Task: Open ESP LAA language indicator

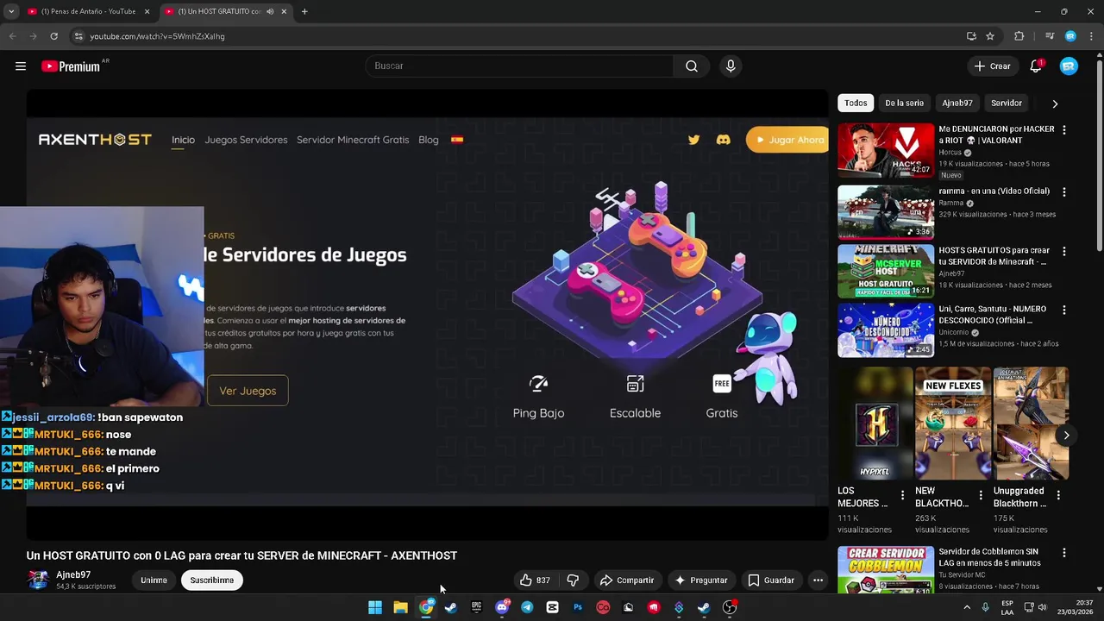Action: [1007, 607]
